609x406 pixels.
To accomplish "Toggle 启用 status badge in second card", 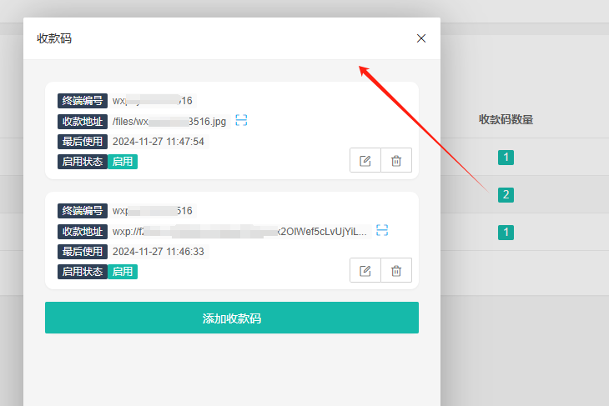I will point(123,271).
